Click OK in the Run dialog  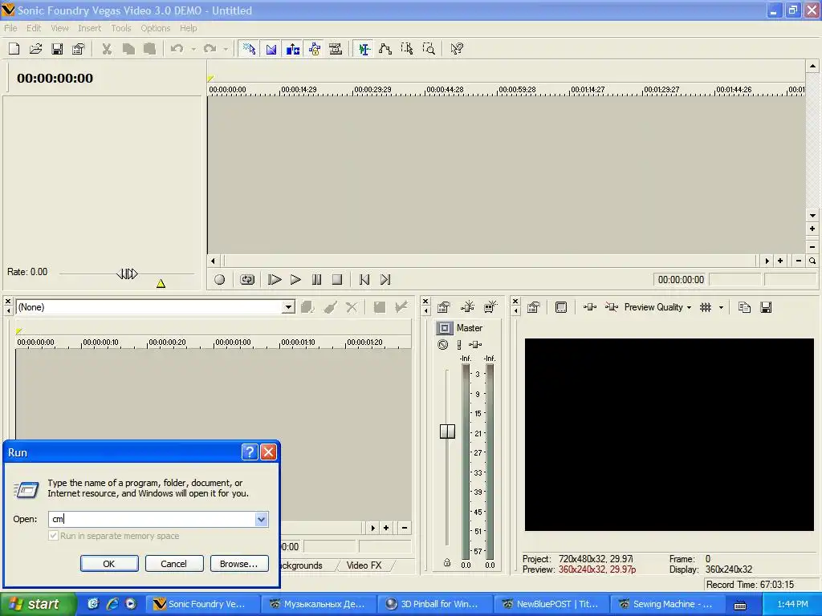pyautogui.click(x=109, y=564)
